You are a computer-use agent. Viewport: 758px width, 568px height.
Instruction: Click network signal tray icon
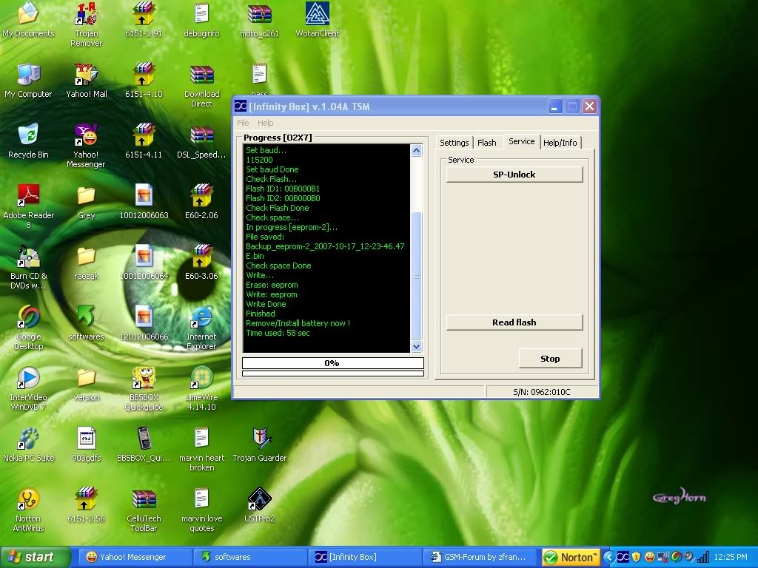703,558
